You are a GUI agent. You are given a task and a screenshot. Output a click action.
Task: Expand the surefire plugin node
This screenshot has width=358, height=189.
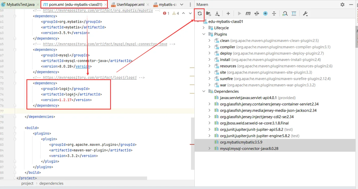(209, 79)
